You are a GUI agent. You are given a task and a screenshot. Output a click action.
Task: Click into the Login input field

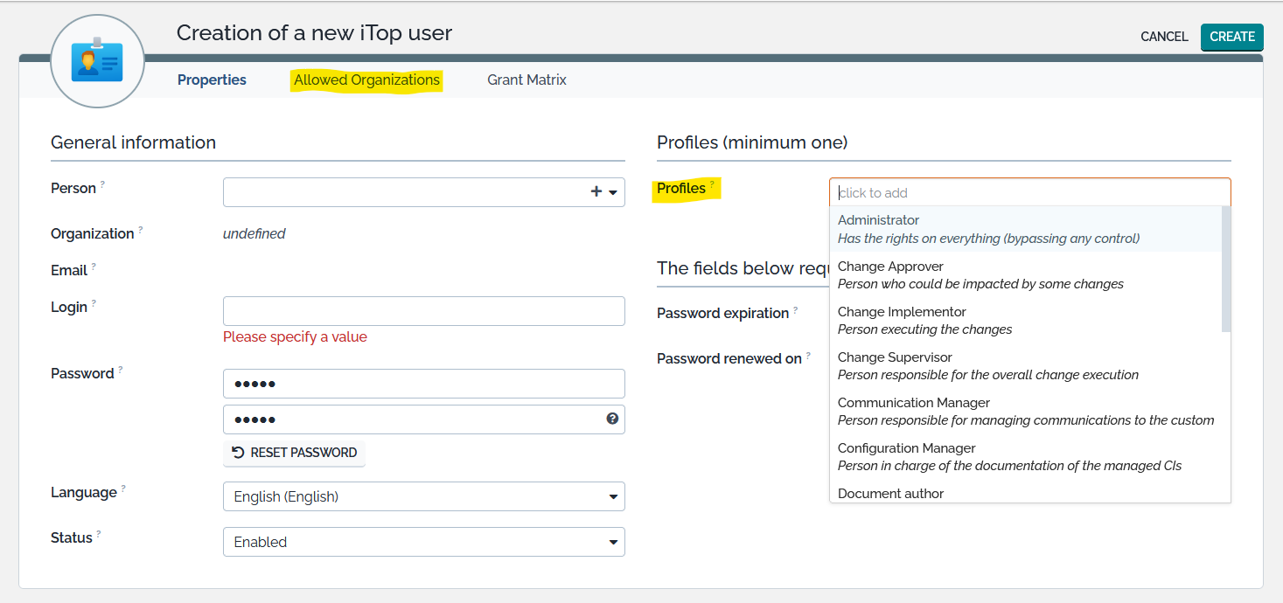tap(424, 311)
